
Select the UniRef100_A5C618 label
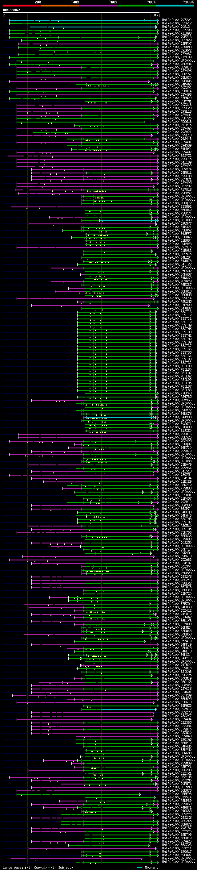click(x=177, y=122)
